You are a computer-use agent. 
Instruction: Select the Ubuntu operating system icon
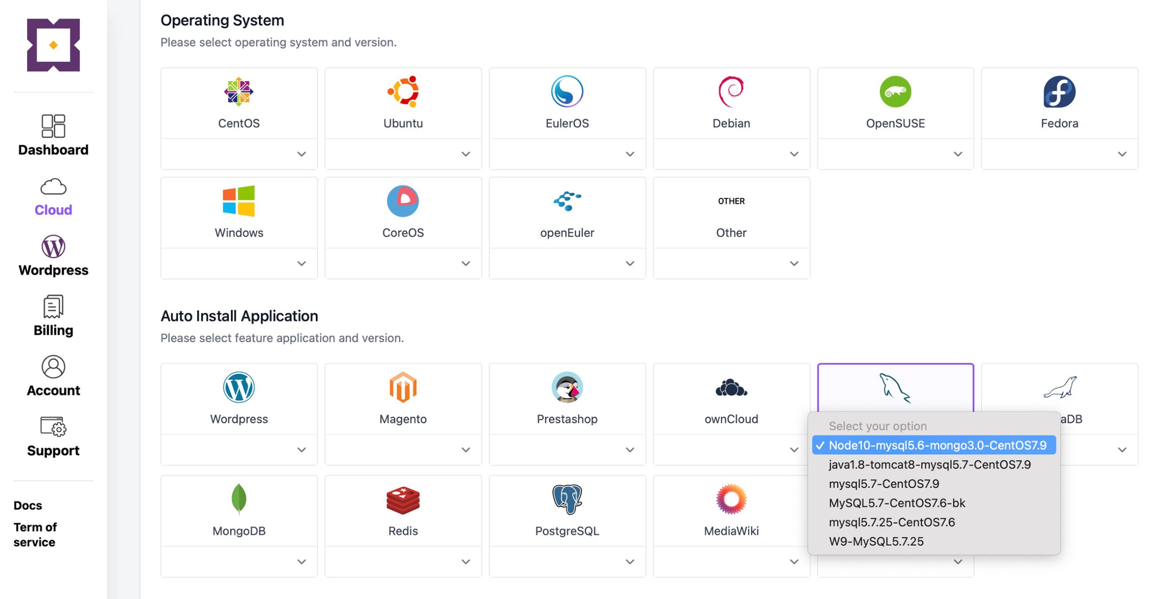pyautogui.click(x=403, y=91)
